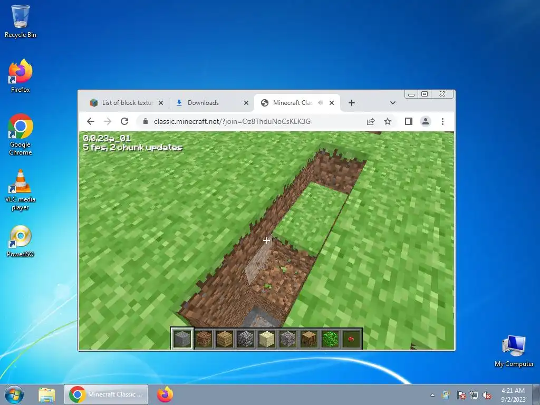Close the List of block textures tab
540x405 pixels.
pos(160,103)
